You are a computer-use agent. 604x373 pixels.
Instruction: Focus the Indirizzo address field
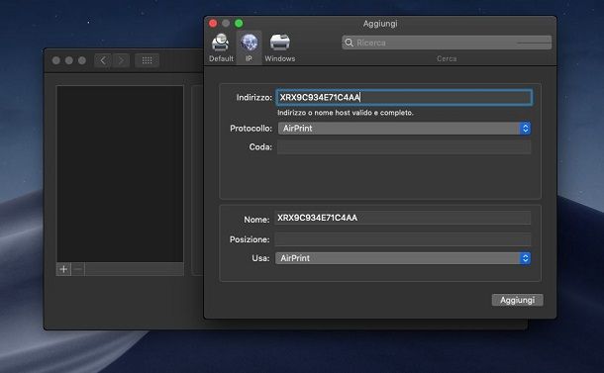404,97
